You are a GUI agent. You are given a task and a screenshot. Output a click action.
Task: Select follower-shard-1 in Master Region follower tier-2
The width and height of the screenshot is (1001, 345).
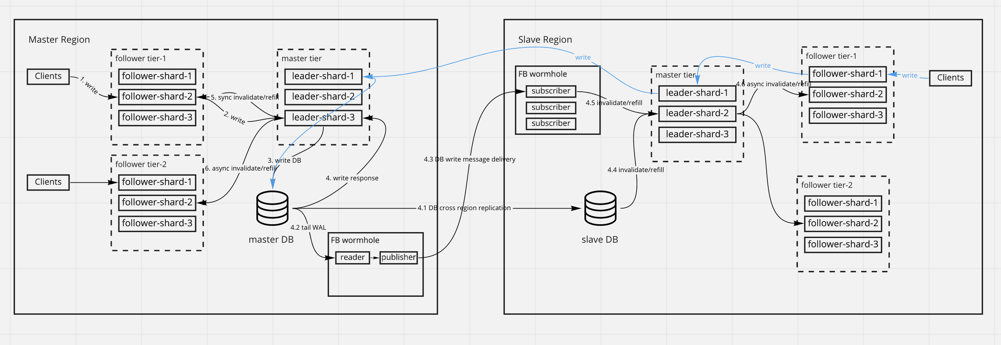pyautogui.click(x=157, y=182)
